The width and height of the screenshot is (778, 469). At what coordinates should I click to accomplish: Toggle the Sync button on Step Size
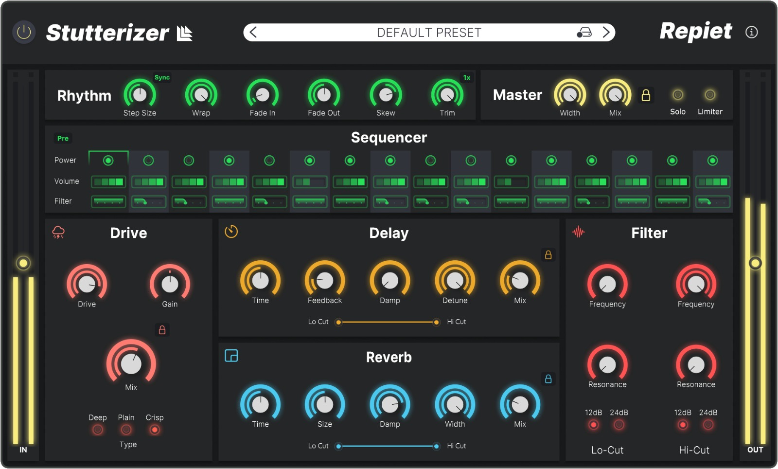162,77
